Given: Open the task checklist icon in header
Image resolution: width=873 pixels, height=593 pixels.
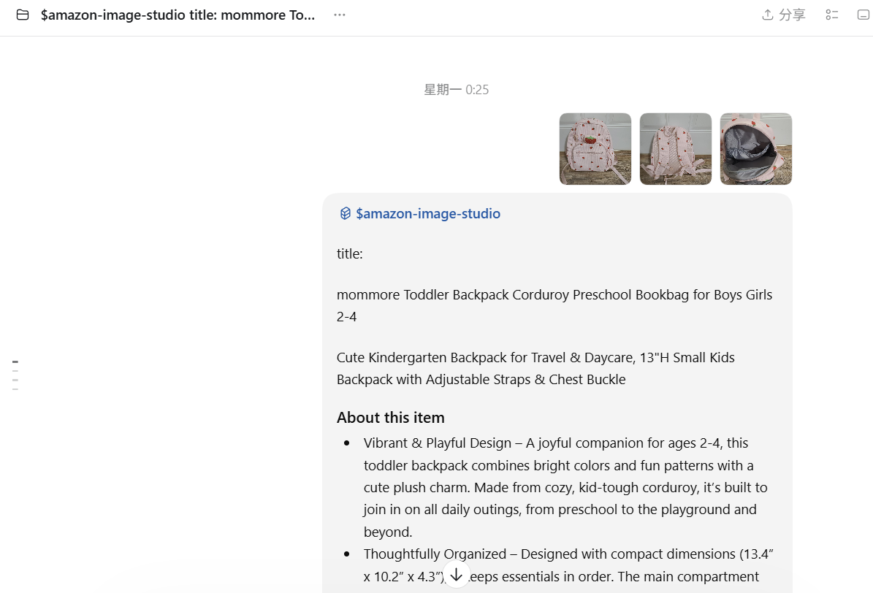Looking at the screenshot, I should (832, 15).
